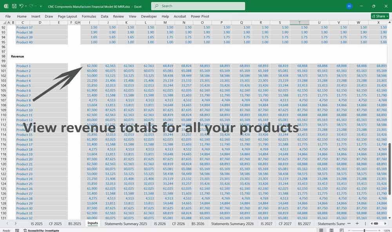This screenshot has height=232, width=392.
Task: Click the Product 40 label cell
Action: pyautogui.click(x=24, y=42)
